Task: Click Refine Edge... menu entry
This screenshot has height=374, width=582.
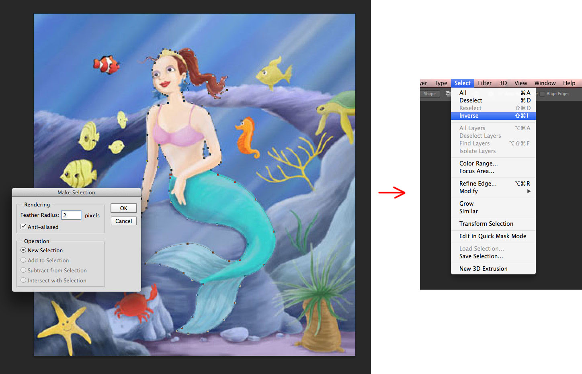Action: (478, 184)
